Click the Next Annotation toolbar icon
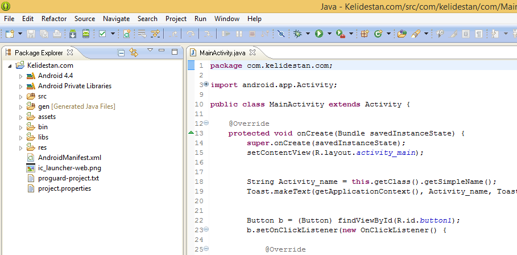 495,34
